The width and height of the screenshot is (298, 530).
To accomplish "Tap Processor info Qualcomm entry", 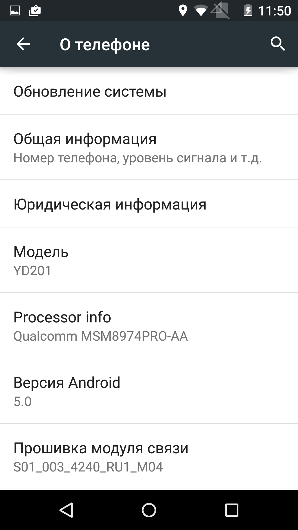I will pyautogui.click(x=149, y=325).
